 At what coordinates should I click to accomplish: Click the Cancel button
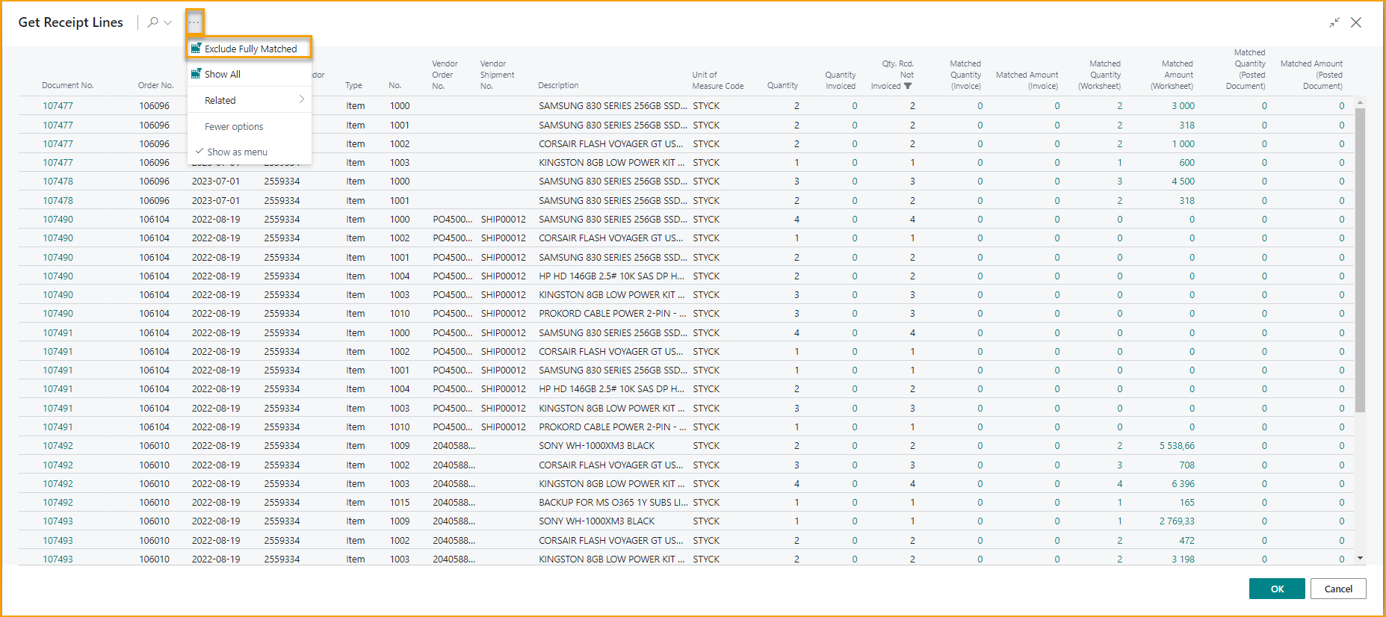1338,589
